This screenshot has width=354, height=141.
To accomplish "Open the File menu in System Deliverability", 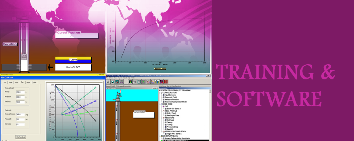I will (107, 78).
